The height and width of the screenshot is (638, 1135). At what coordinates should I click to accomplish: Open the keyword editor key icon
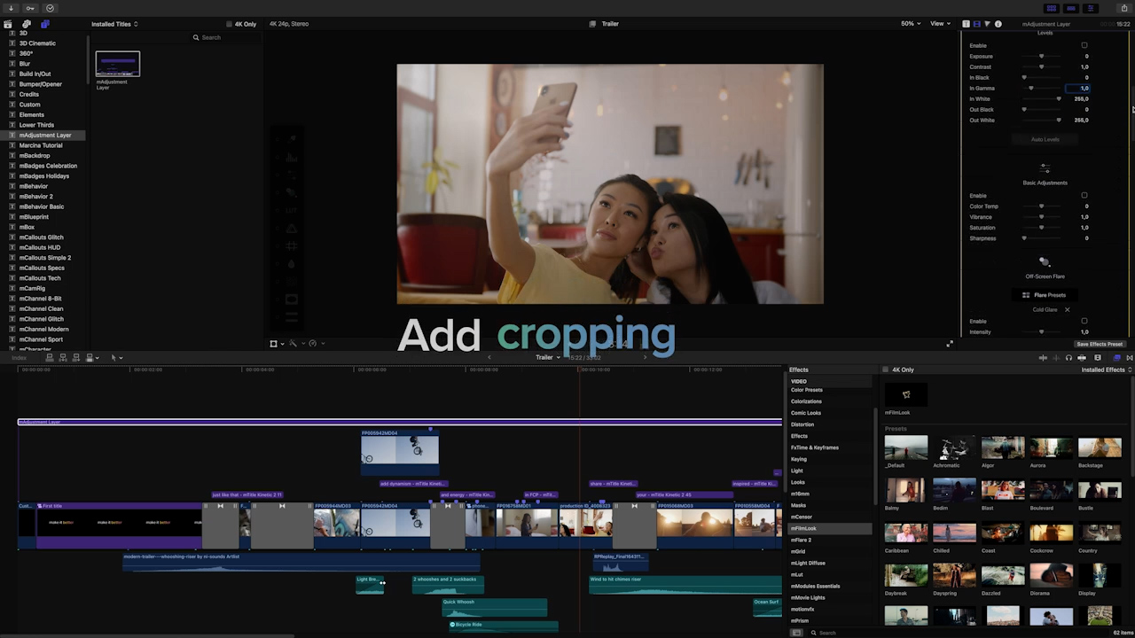pyautogui.click(x=30, y=8)
